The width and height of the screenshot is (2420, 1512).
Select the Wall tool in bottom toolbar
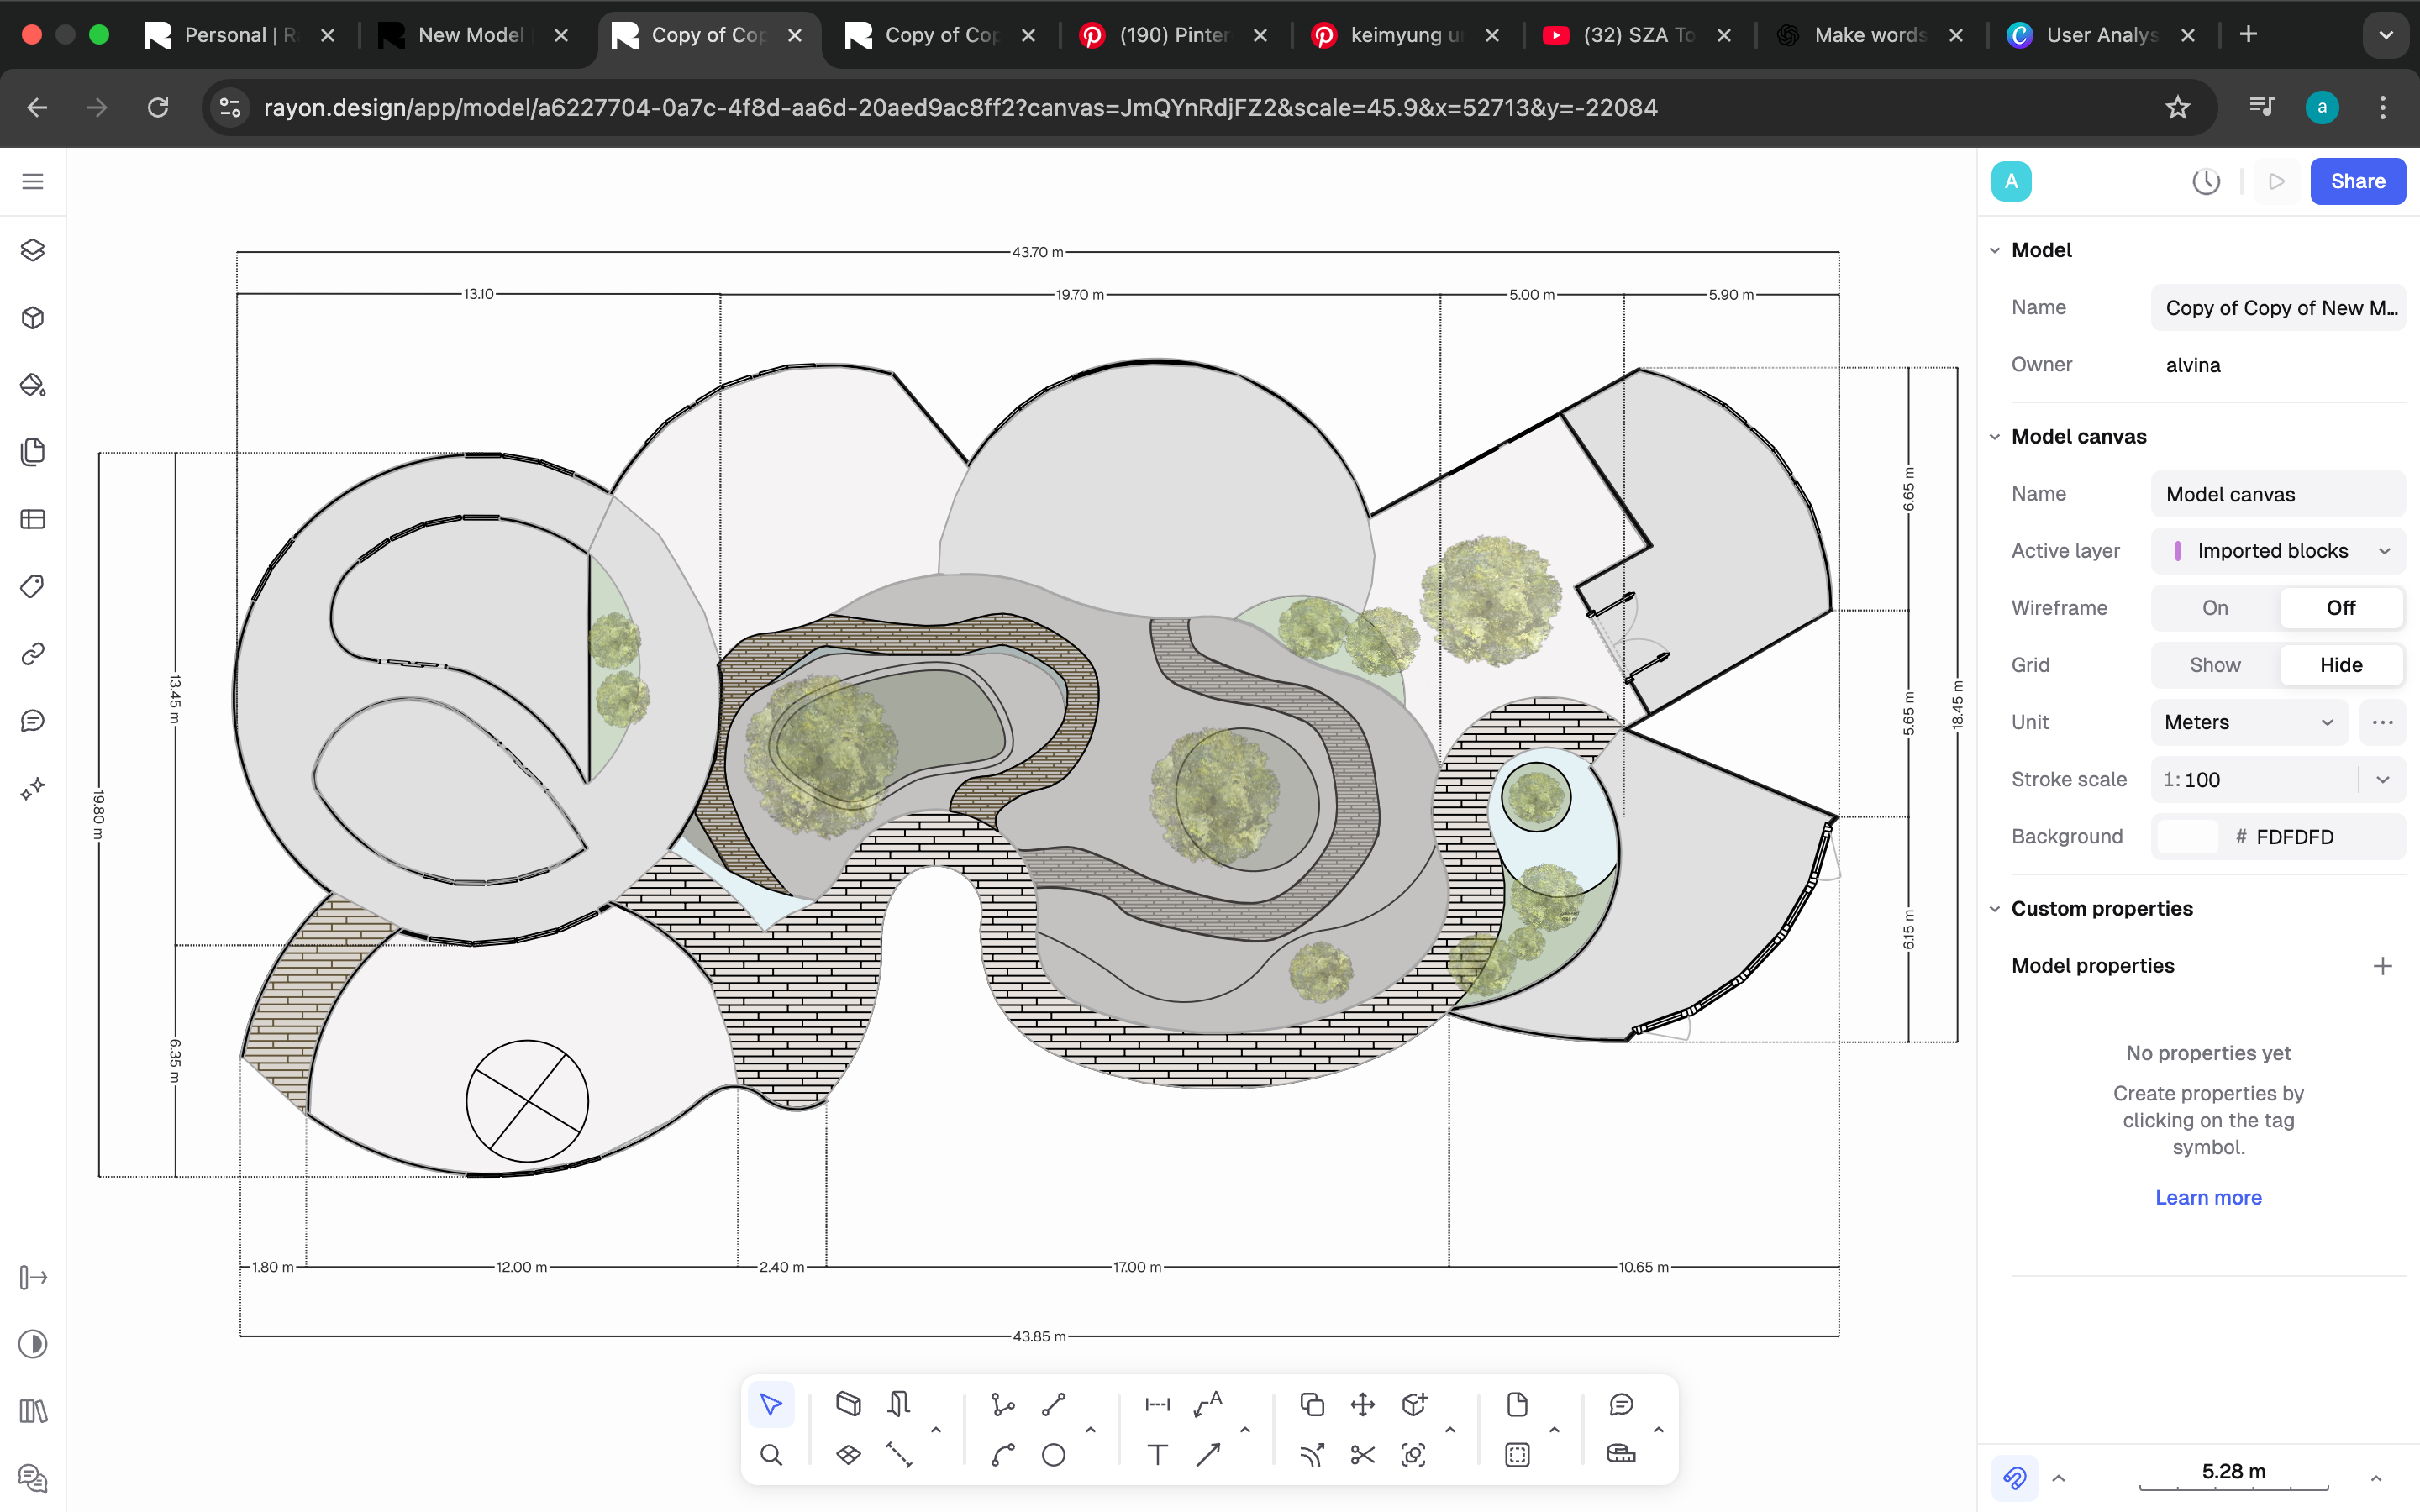[x=848, y=1404]
